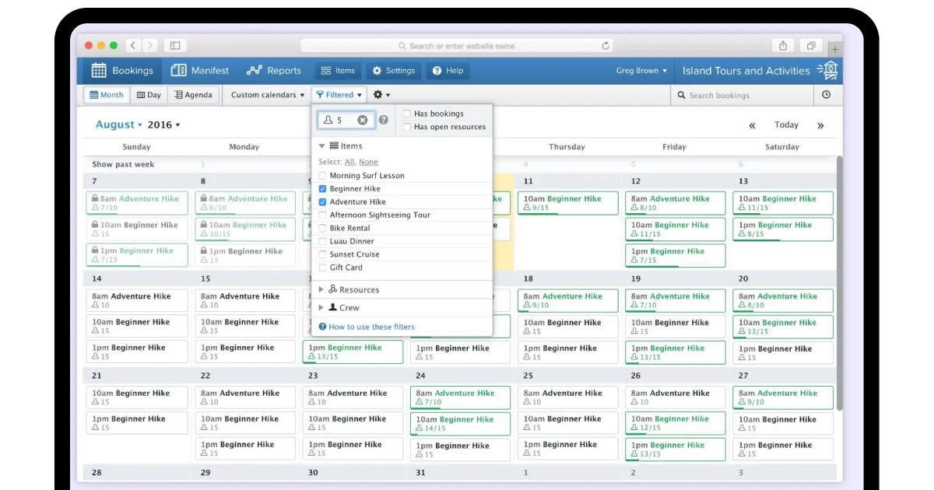Open Settings from the header
Screen dimensions: 934x490
point(394,71)
